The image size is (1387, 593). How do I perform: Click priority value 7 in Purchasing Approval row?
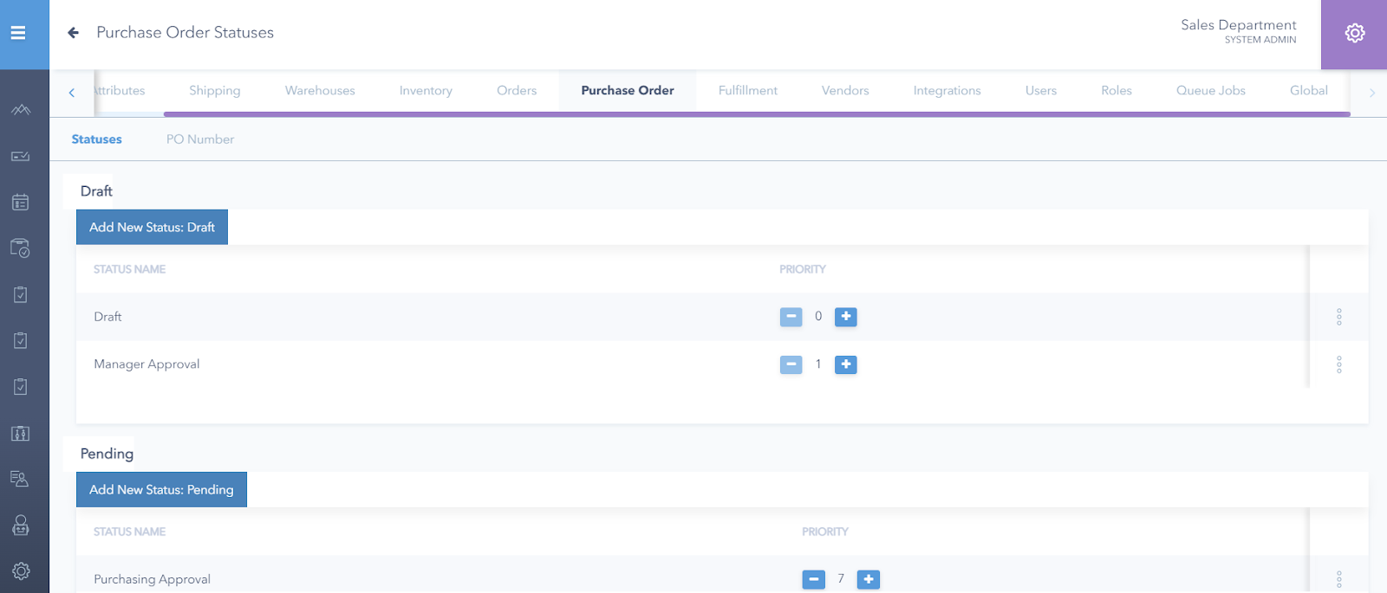click(841, 578)
